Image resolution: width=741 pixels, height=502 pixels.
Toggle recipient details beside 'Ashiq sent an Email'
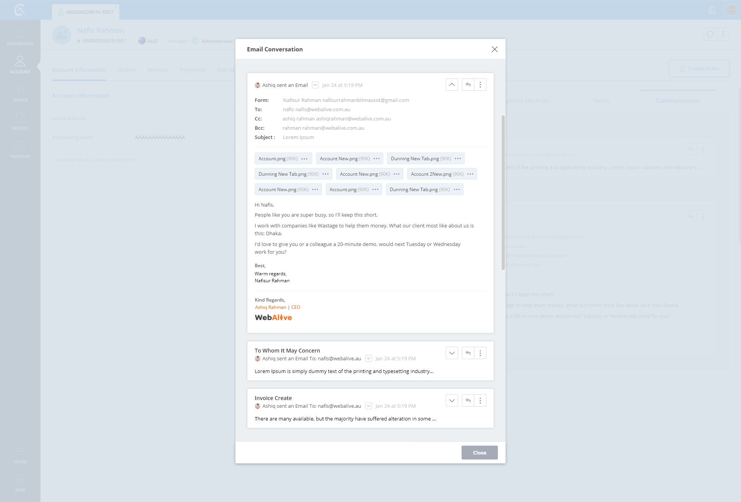click(x=315, y=85)
